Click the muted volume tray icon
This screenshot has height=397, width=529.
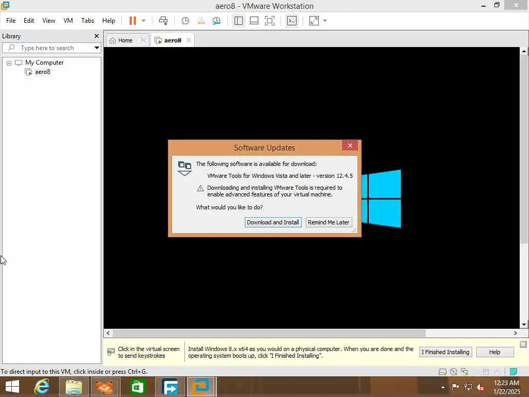pyautogui.click(x=480, y=387)
